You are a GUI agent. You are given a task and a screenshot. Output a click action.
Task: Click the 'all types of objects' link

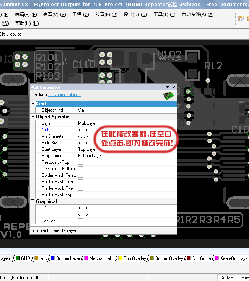[x=65, y=95]
